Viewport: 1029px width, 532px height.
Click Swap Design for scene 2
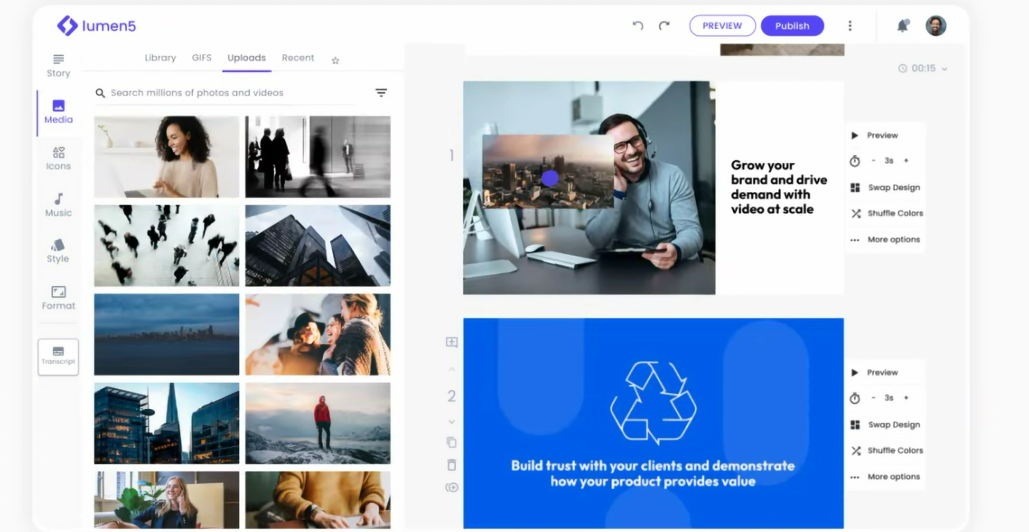885,424
